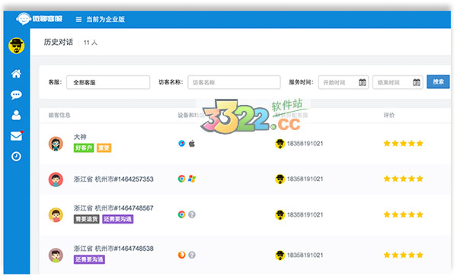Viewport: 457px width, 279px height.
Task: Open visitor 大神 avatar
Action: tap(56, 144)
